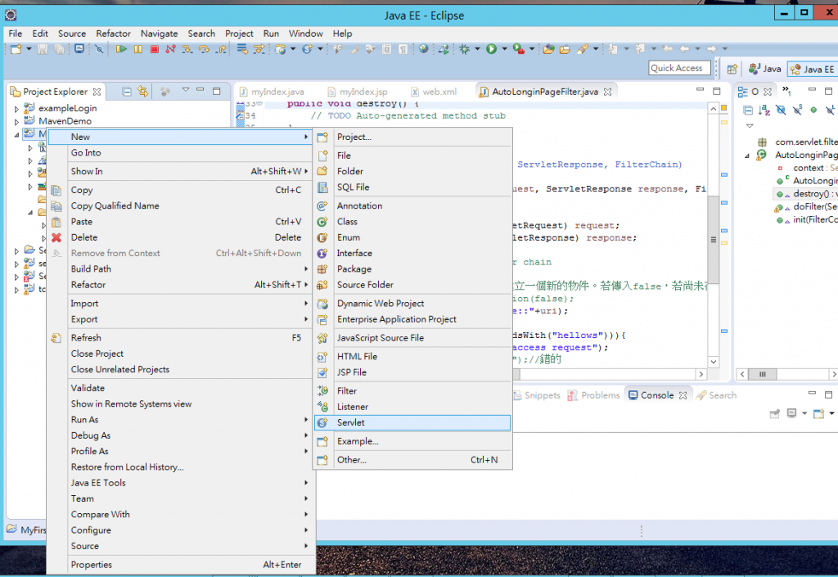Select Servlet from the New submenu
Image resolution: width=838 pixels, height=577 pixels.
coord(351,422)
